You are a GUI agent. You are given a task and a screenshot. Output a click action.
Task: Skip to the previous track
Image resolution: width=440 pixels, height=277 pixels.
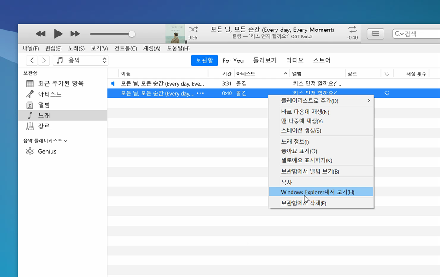41,34
